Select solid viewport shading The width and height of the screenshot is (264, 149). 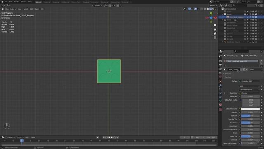click(208, 9)
